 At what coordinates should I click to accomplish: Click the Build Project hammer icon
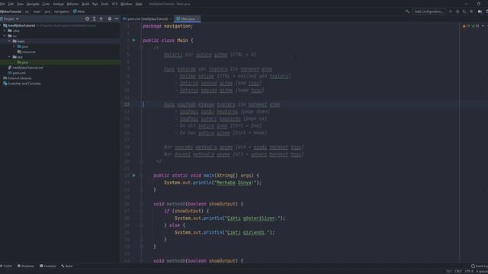[407, 11]
